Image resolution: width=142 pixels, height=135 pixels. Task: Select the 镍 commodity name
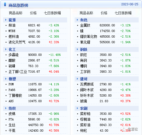pos(82,31)
